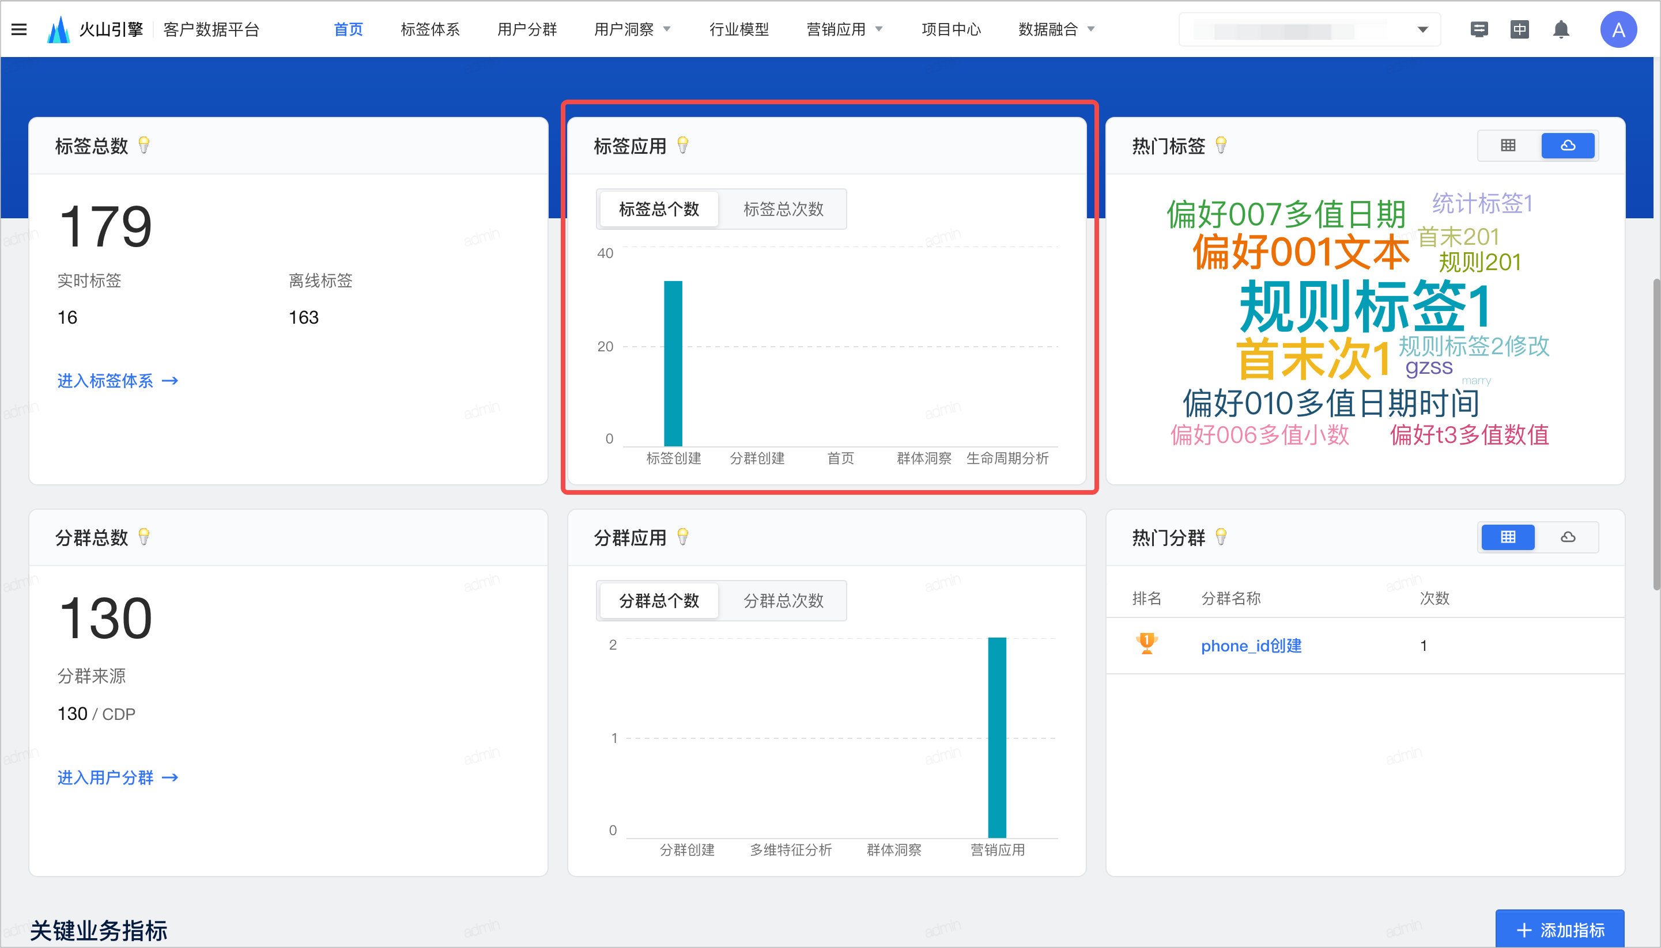Click the 进入标签体系 link
Viewport: 1661px width, 948px height.
(x=118, y=380)
